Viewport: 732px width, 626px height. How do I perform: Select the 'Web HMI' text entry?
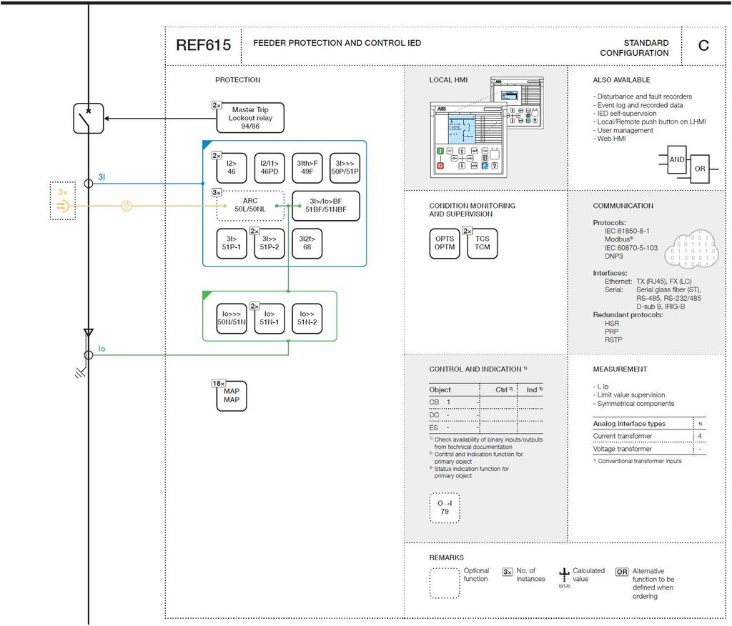pyautogui.click(x=609, y=139)
